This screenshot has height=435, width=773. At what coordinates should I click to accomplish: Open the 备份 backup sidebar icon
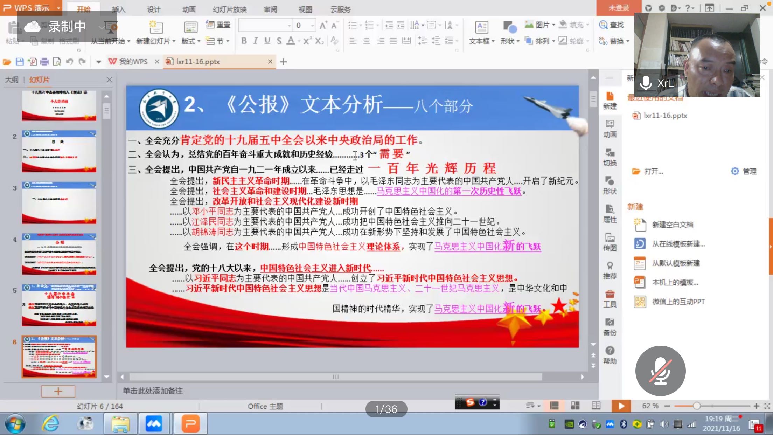click(610, 326)
